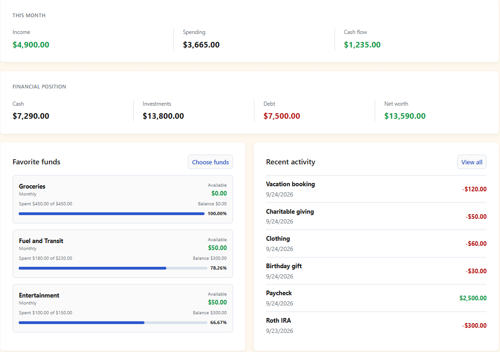
Task: Click "Spent $100.00 of $150.00" text
Action: (x=45, y=313)
